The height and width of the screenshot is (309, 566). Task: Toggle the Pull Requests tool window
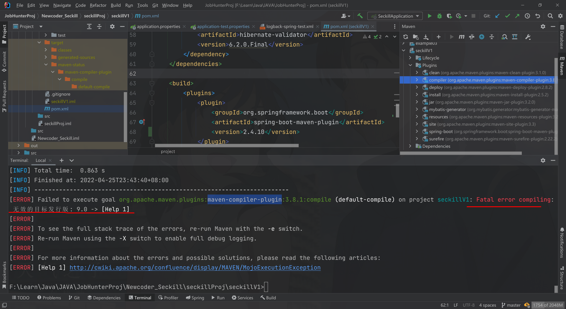pyautogui.click(x=4, y=96)
